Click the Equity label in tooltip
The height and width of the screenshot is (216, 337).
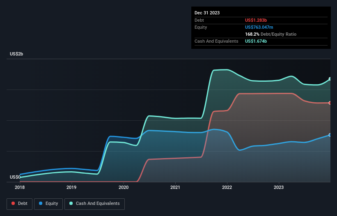click(201, 27)
